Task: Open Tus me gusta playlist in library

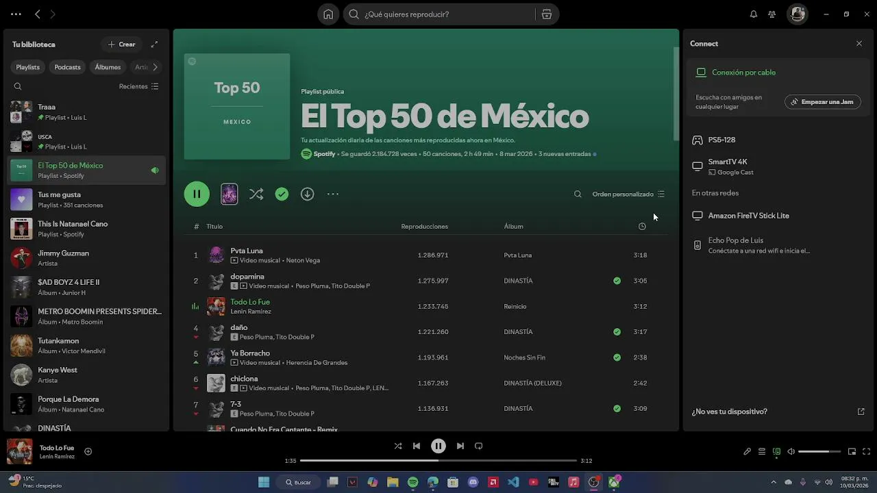Action: coord(86,199)
